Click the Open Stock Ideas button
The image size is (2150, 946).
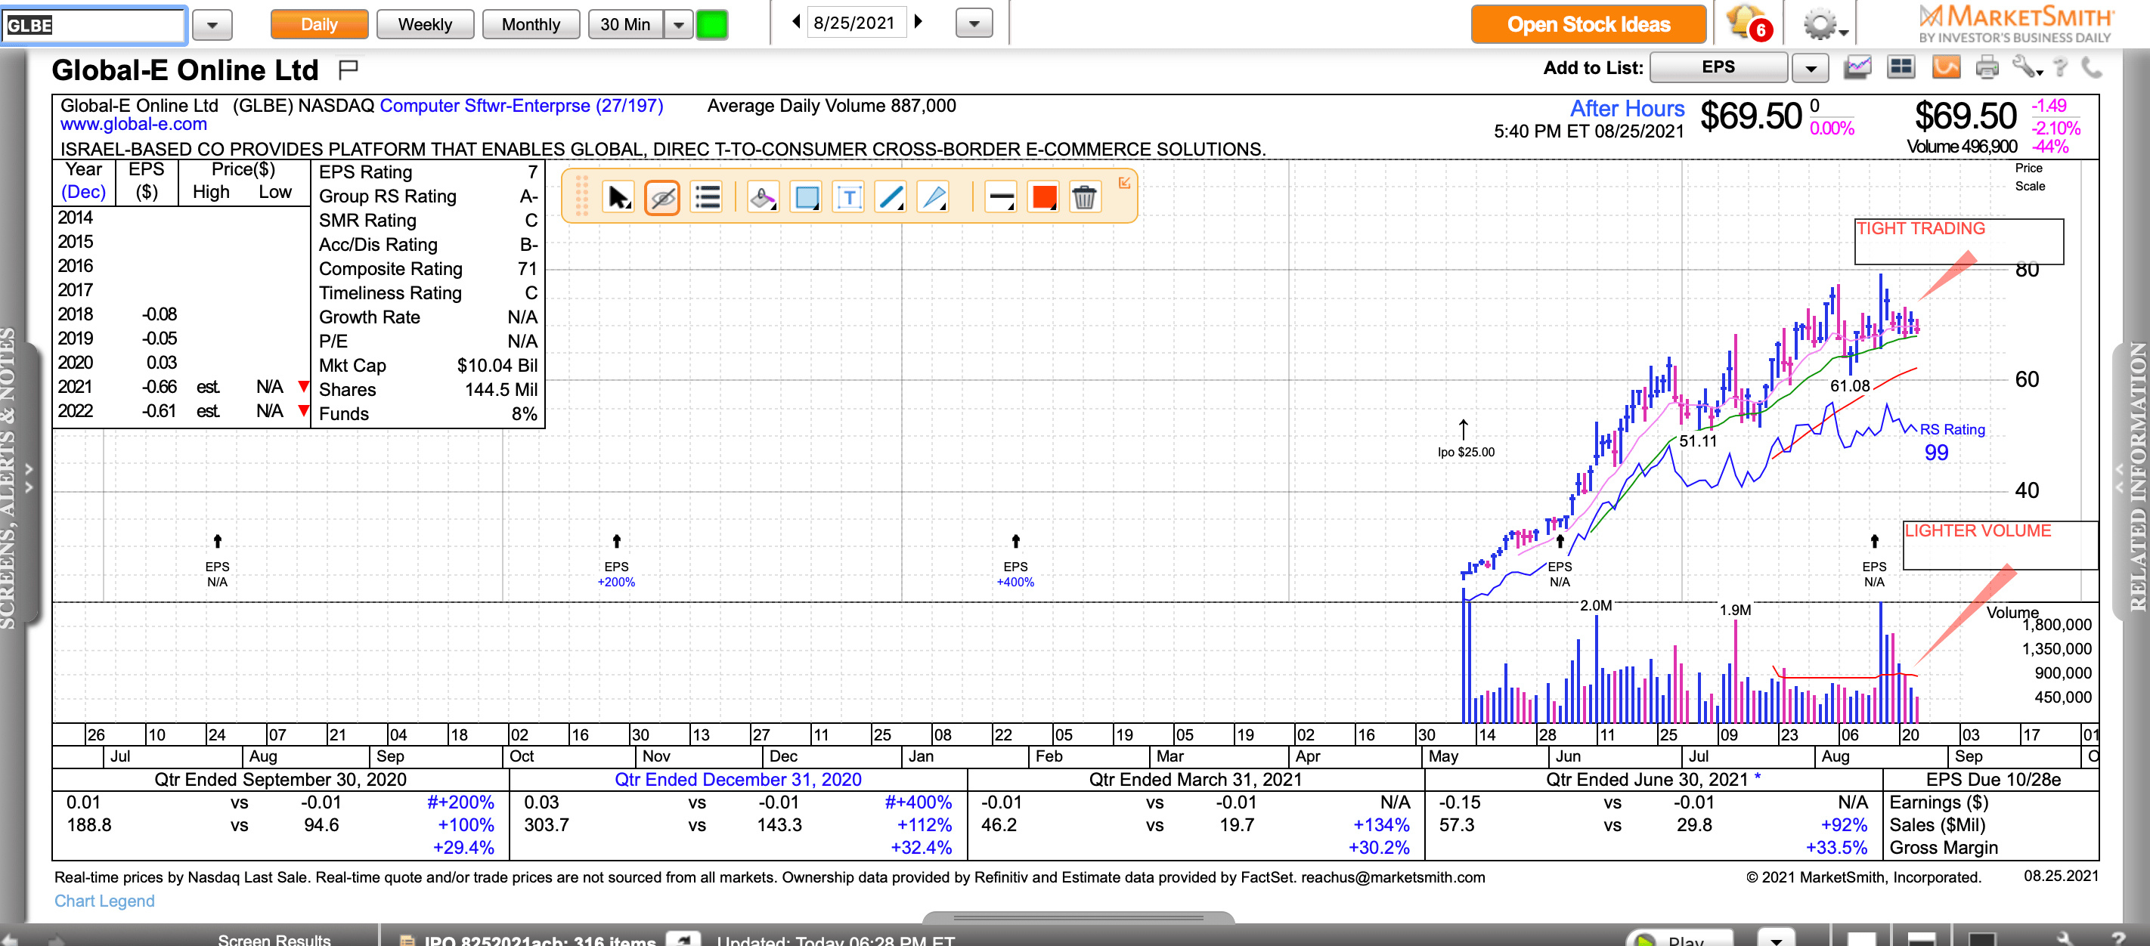(1588, 24)
